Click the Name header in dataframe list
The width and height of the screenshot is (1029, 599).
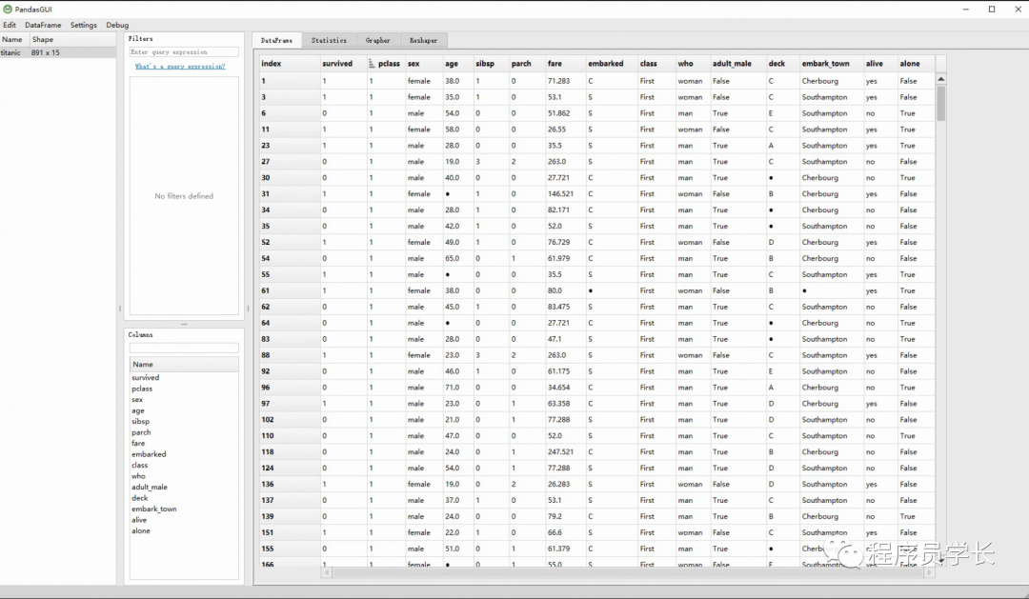14,39
